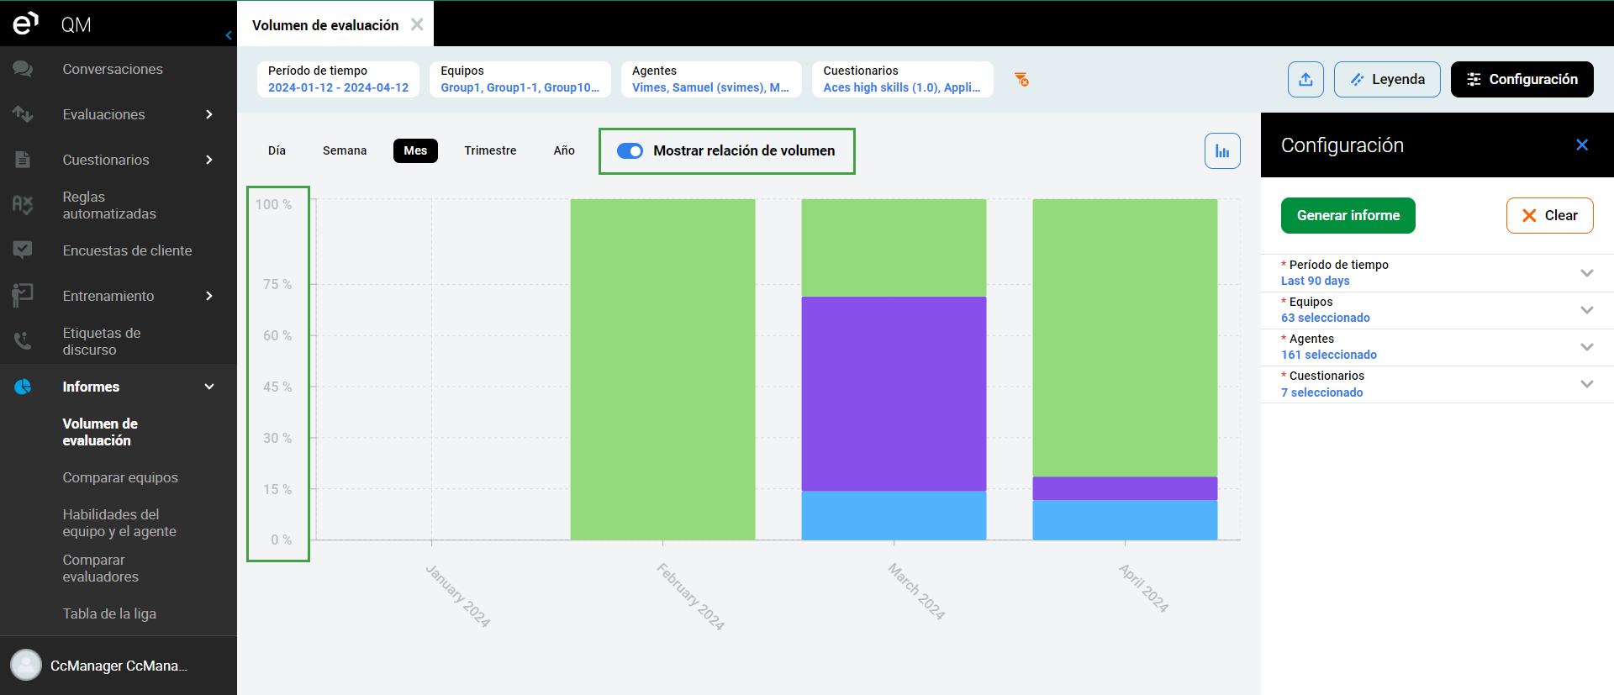Open the Agentes filter chip
The width and height of the screenshot is (1614, 695).
click(711, 79)
